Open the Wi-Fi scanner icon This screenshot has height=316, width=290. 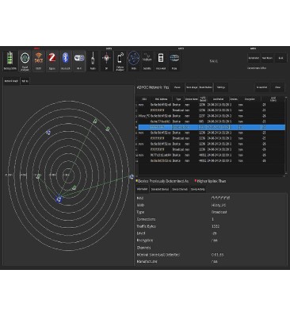[79, 61]
